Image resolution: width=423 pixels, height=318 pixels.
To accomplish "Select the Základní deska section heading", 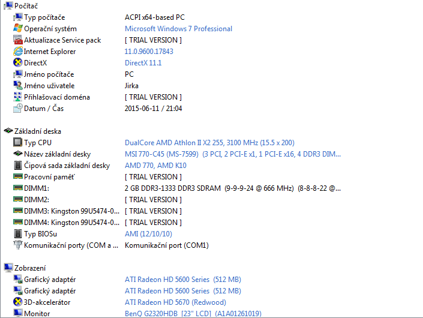I will (38, 131).
